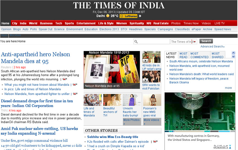The width and height of the screenshot is (238, 150).
Task: Click the magnifier icon in search box
Action: 136,42
